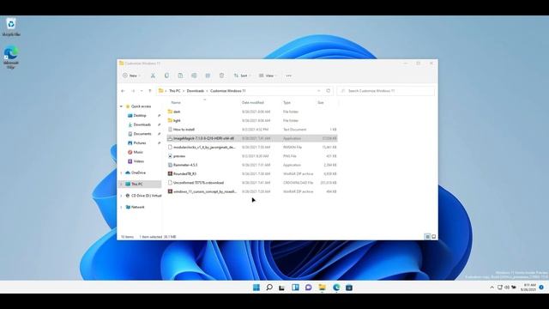Open the See more ellipsis menu

click(289, 76)
